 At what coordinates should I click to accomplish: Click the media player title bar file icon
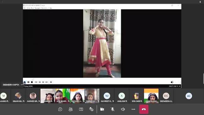24,5
